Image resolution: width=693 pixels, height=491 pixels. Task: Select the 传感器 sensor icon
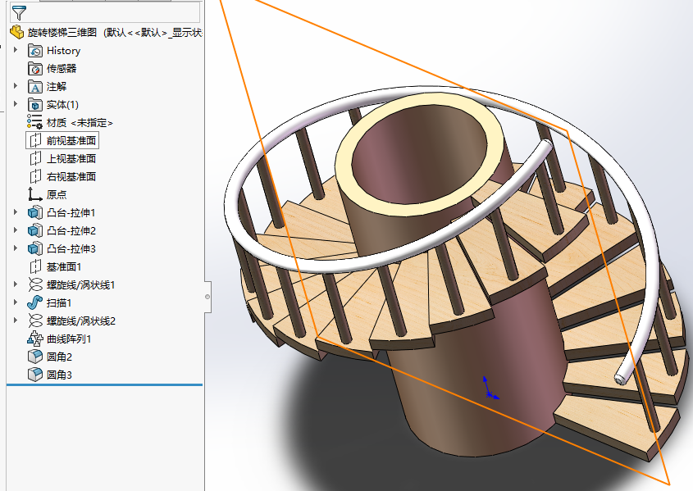click(x=35, y=69)
